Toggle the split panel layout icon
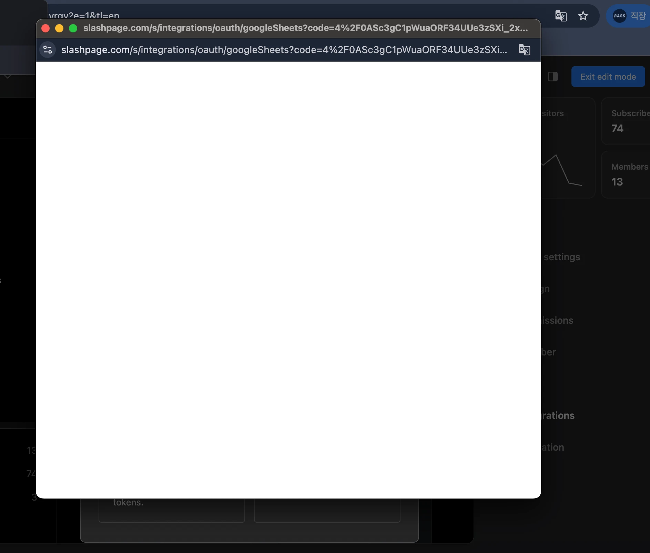 [552, 77]
